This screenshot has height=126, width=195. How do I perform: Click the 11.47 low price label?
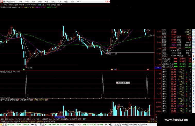(x=30, y=68)
